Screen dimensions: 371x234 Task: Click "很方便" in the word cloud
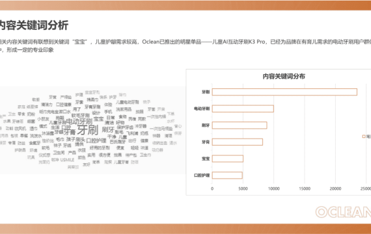click(x=105, y=155)
